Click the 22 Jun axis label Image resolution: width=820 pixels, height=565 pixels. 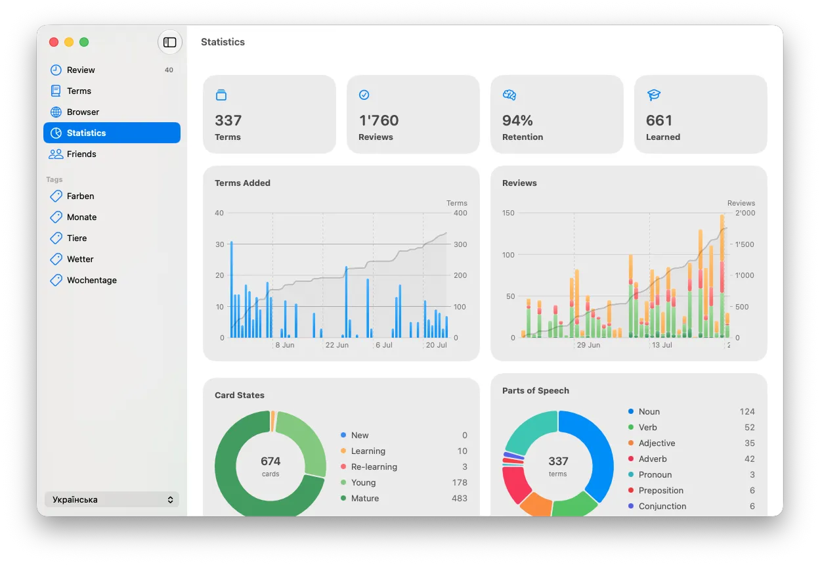point(337,345)
